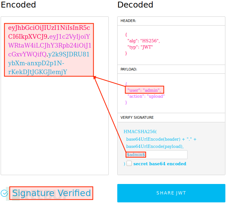Click the $admin$ secret input field

[157, 155]
